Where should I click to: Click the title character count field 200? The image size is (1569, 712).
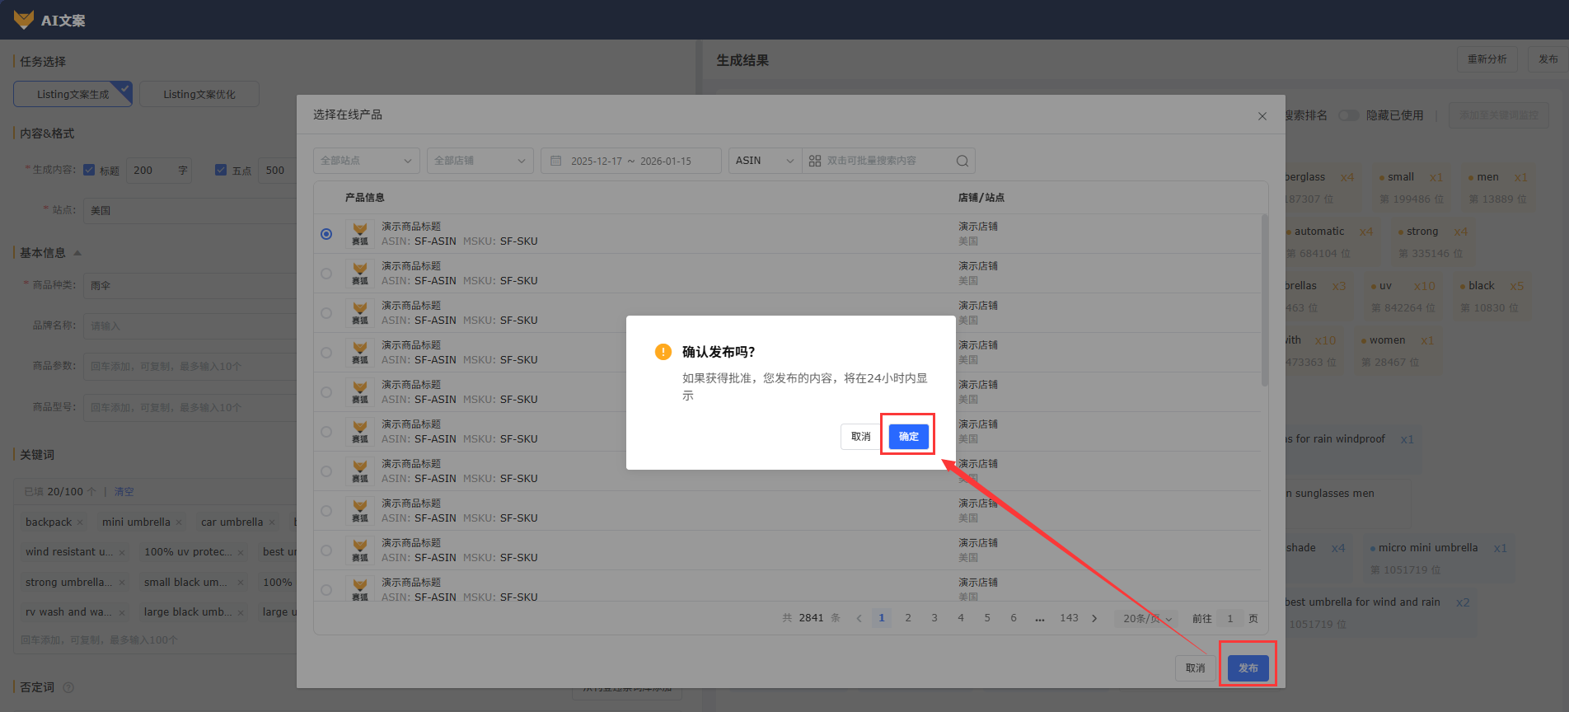coord(161,170)
